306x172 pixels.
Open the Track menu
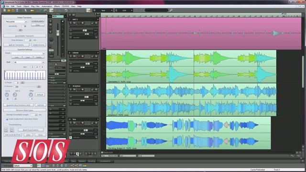click(x=19, y=6)
